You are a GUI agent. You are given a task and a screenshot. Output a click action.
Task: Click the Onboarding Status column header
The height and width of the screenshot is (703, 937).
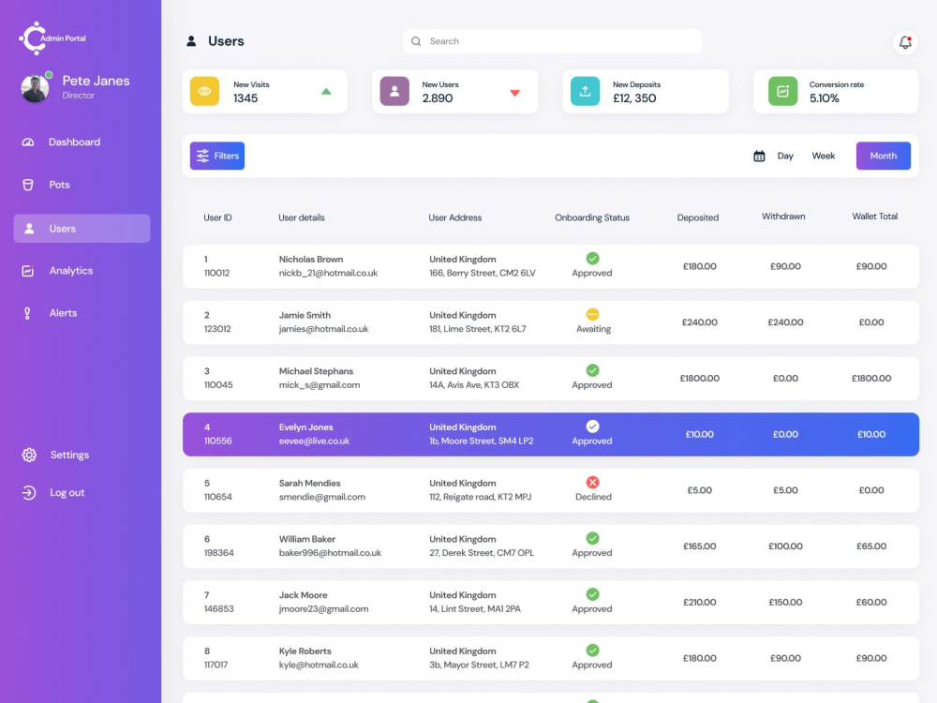click(x=592, y=217)
